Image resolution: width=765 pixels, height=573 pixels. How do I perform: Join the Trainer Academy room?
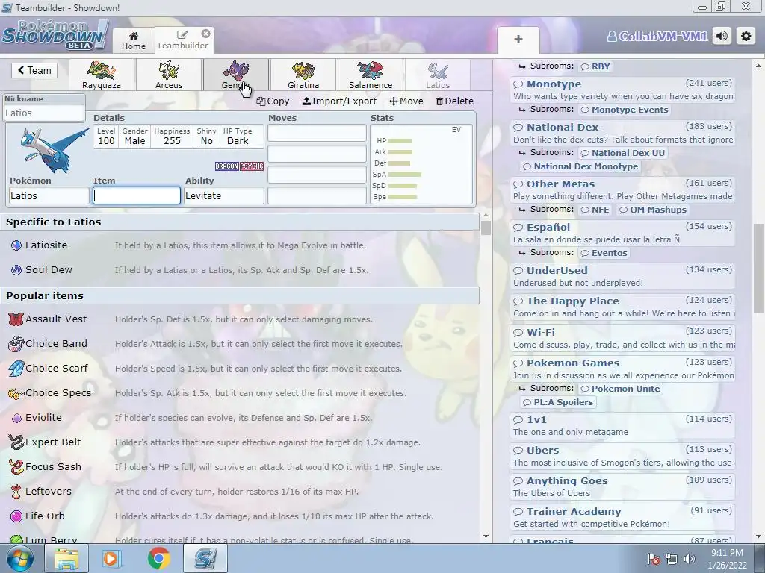click(x=622, y=518)
